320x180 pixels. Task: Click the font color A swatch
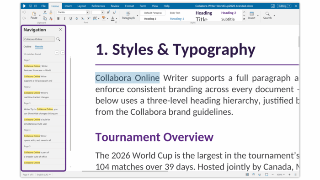[x=112, y=19]
